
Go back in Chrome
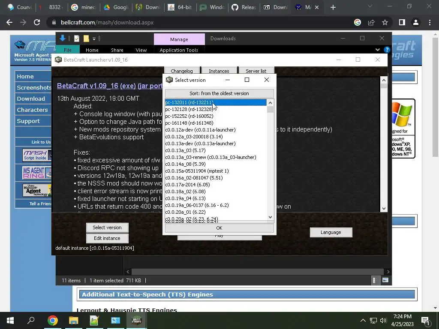9,22
